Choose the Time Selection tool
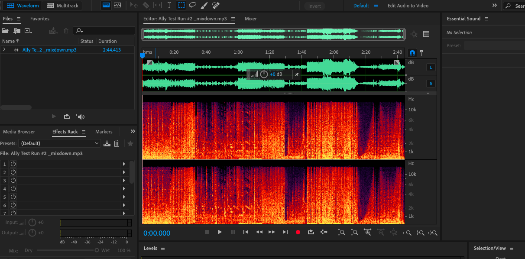 click(x=169, y=6)
